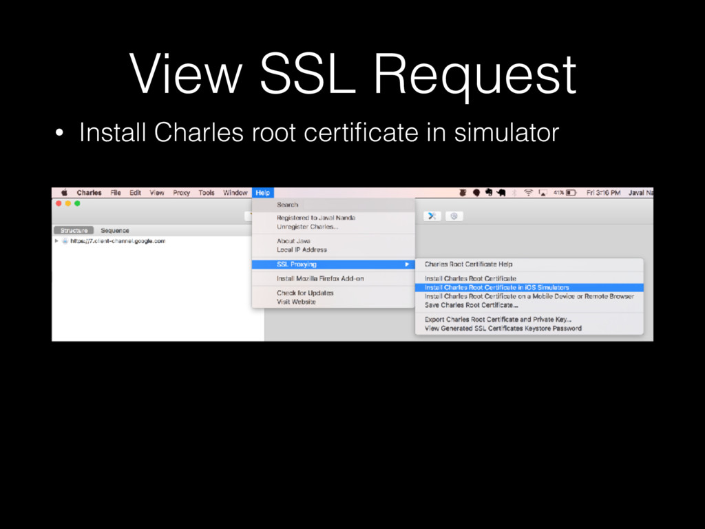Open the Tools wrench toolbar button
Viewport: 705px width, 529px height.
point(432,216)
